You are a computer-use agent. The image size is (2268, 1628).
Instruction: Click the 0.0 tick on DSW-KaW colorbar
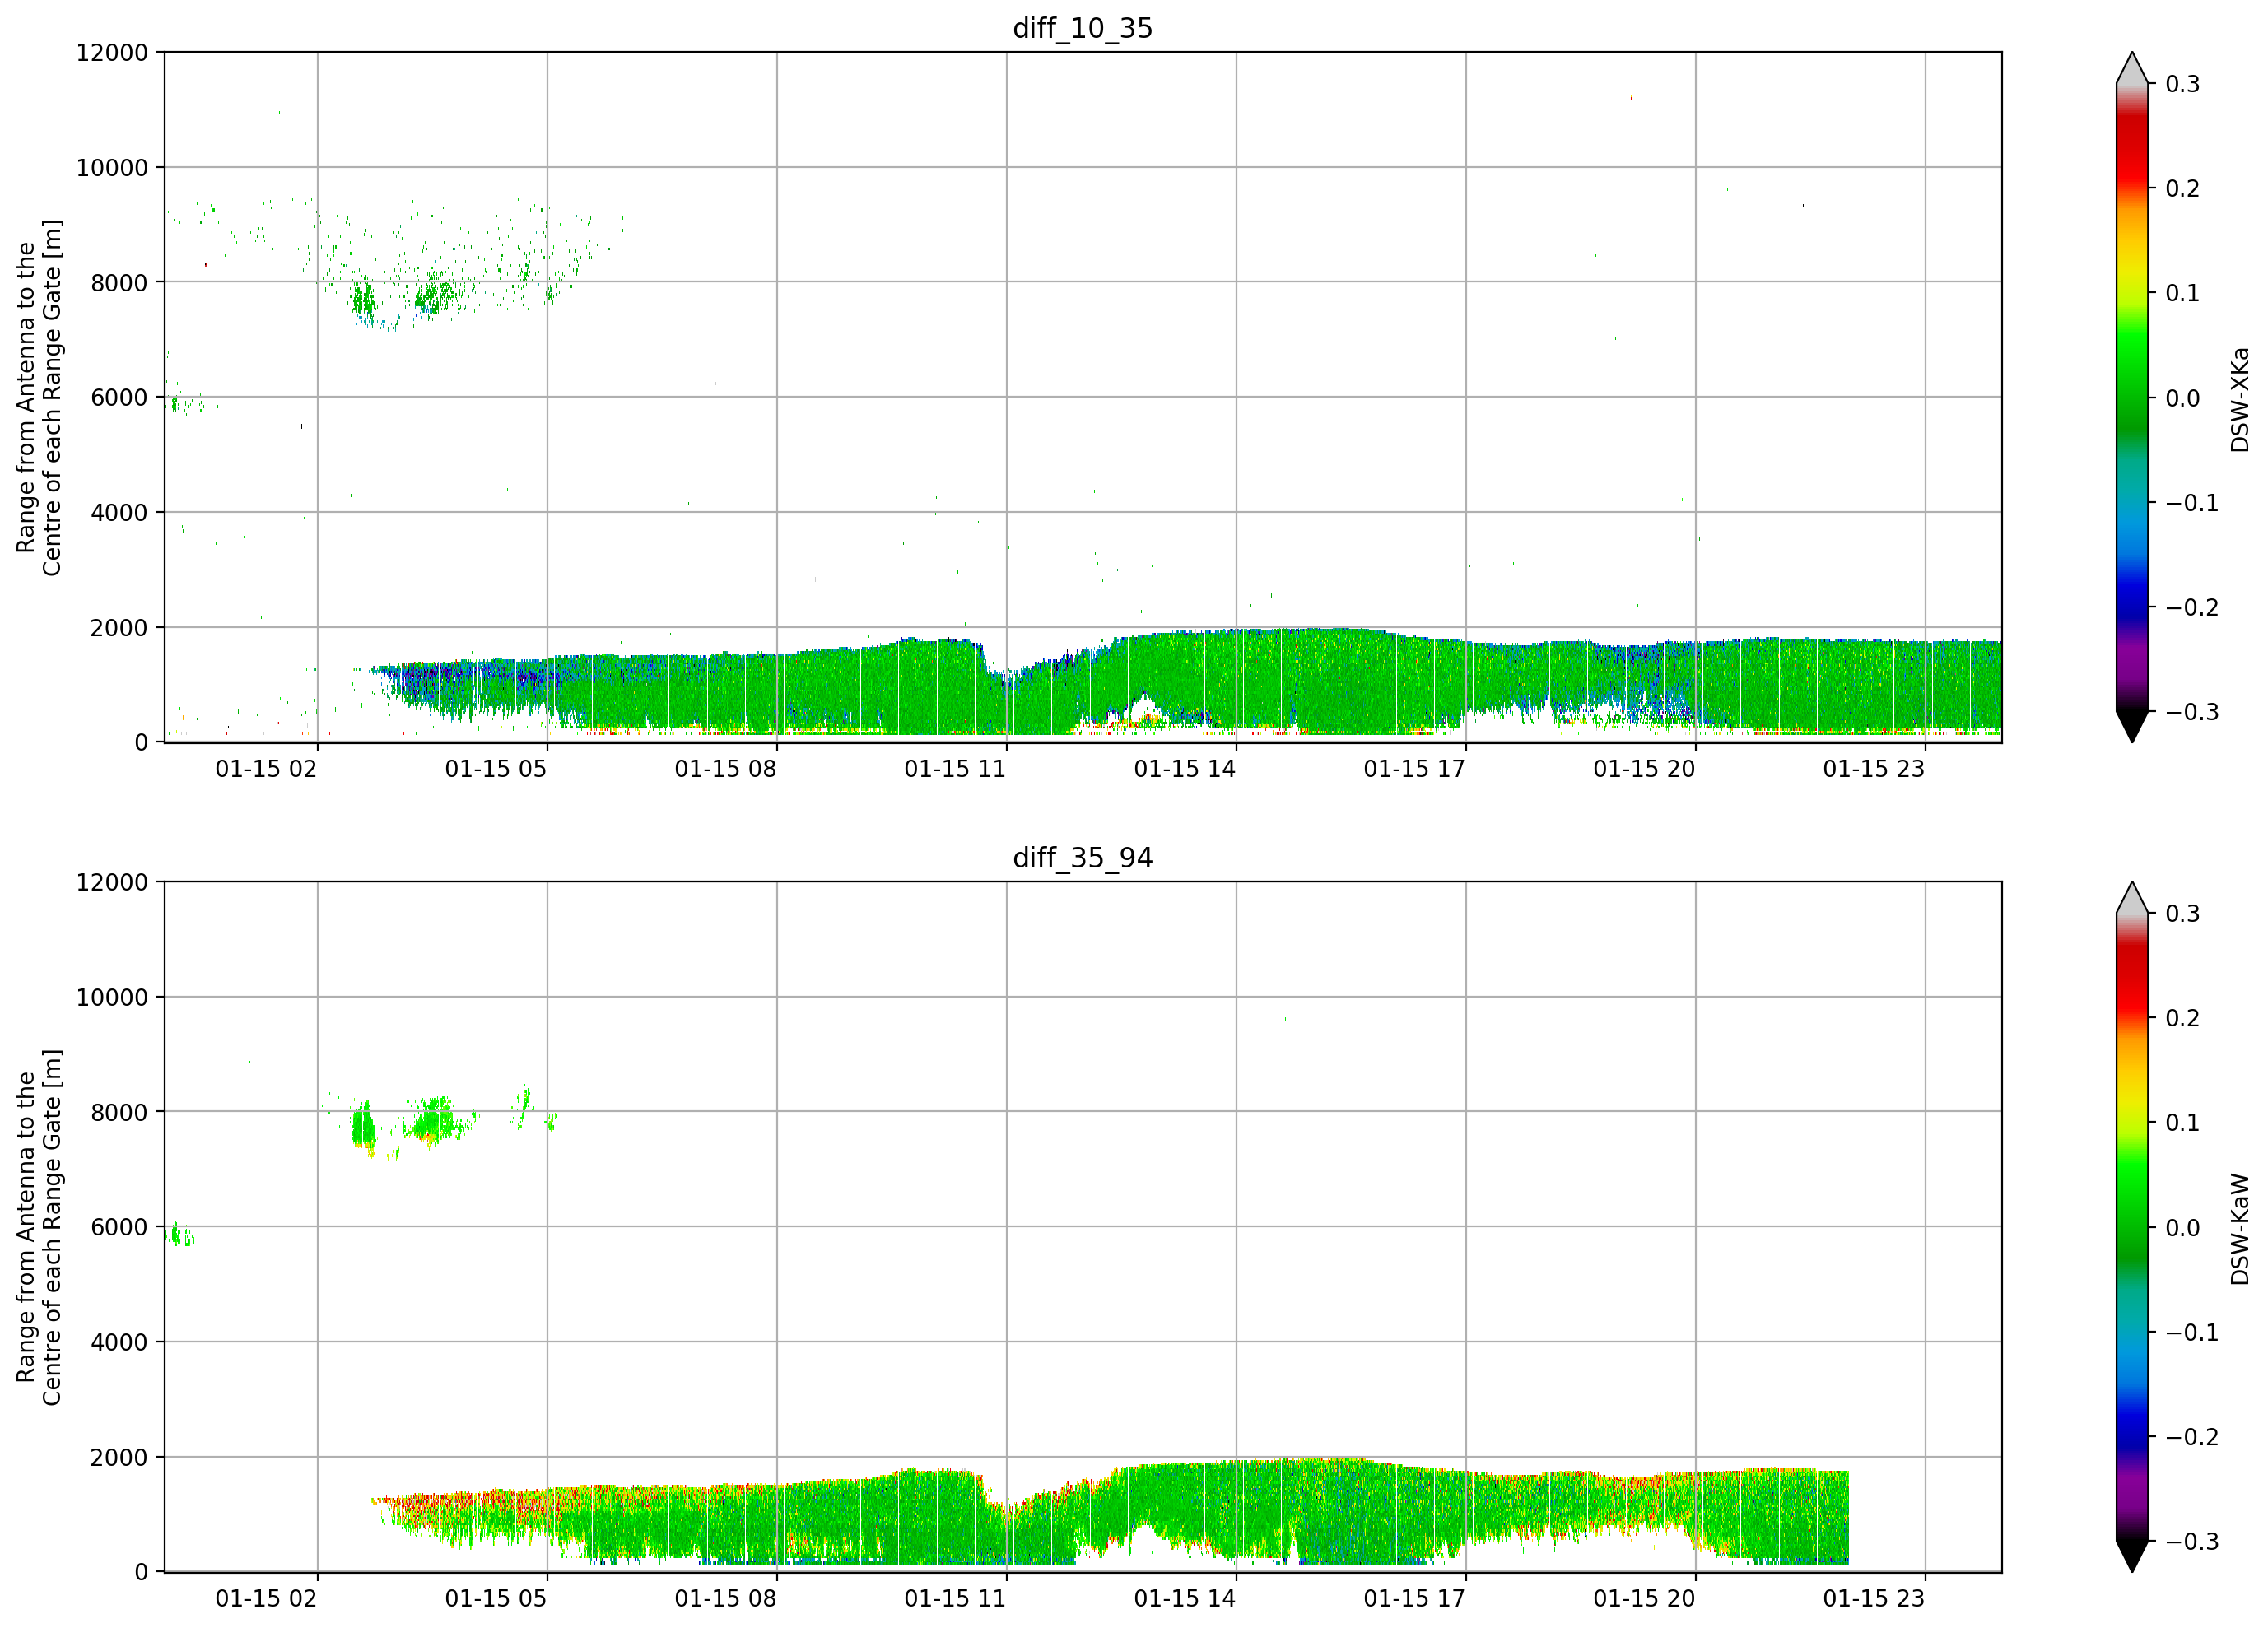point(2182,1228)
